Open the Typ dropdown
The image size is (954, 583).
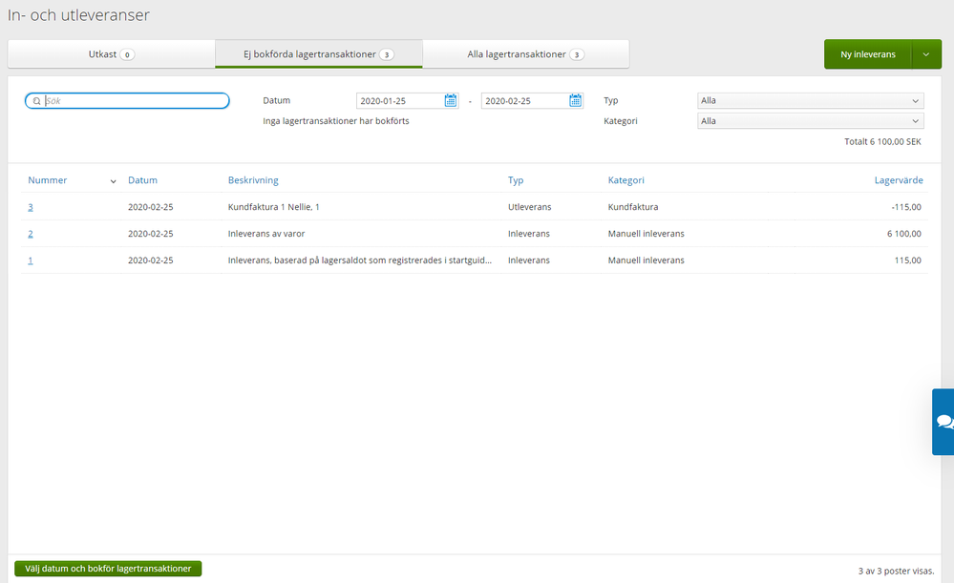pos(810,101)
